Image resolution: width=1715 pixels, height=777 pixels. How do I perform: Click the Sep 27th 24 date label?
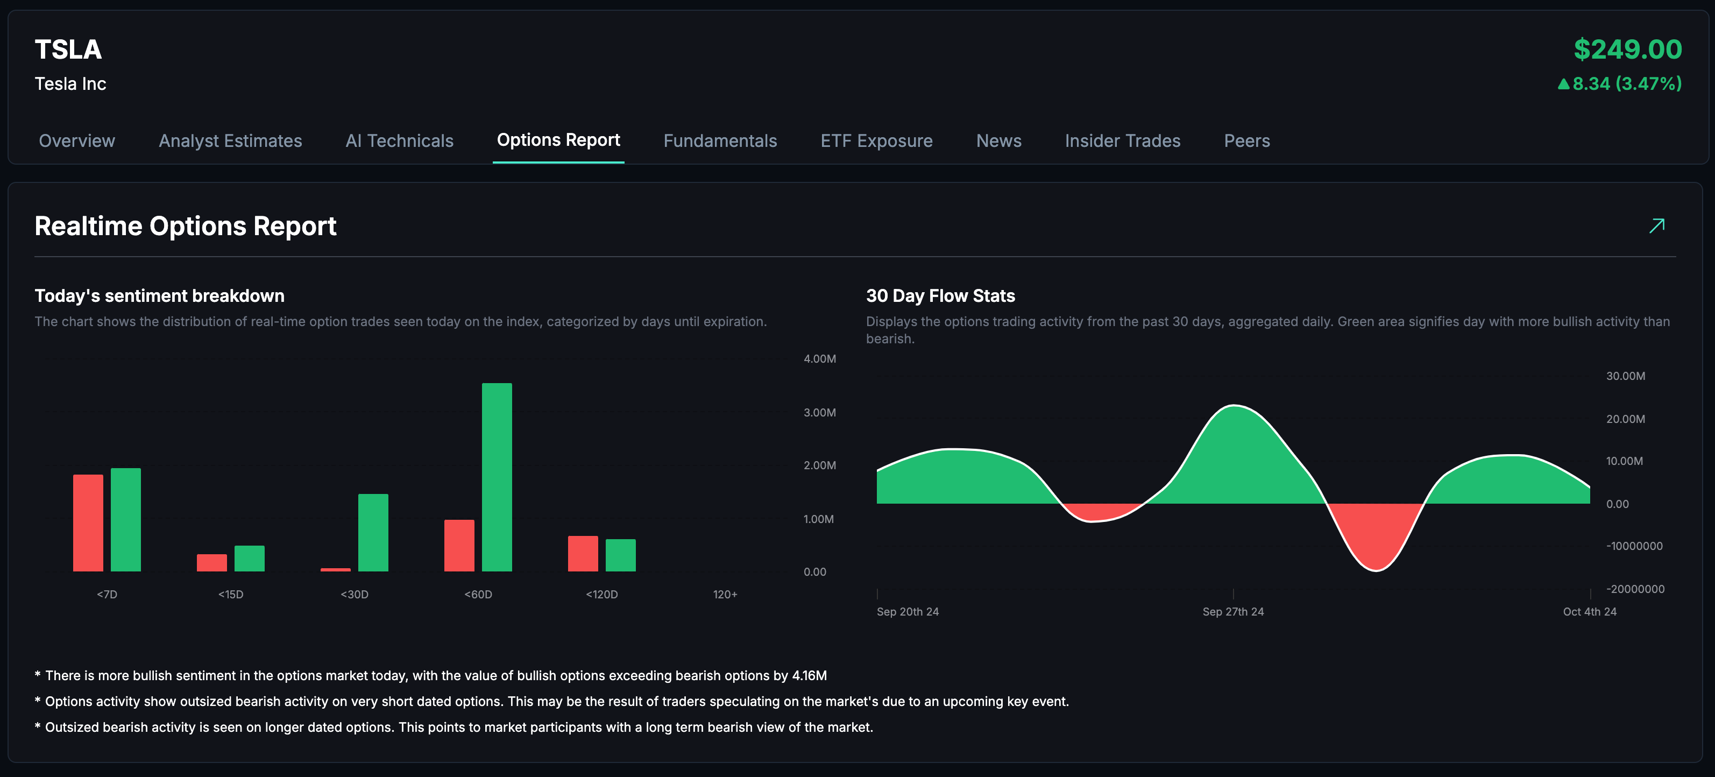[x=1233, y=612]
